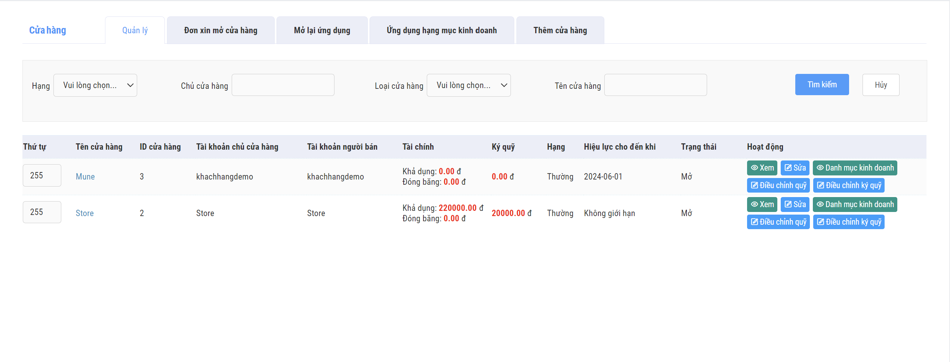Expand the Hạng dropdown filter
This screenshot has height=362, width=950.
click(x=95, y=85)
